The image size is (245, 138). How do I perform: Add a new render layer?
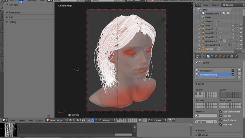239,69
